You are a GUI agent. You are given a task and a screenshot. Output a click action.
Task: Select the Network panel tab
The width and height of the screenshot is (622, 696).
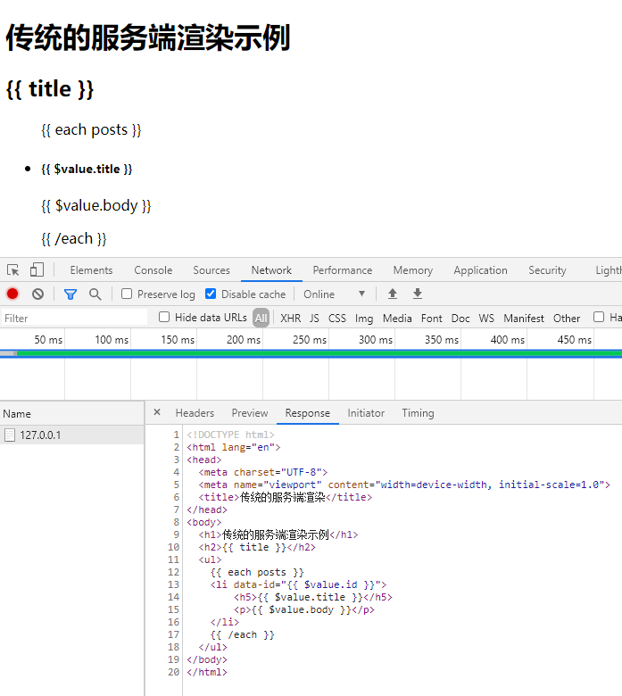pyautogui.click(x=271, y=270)
